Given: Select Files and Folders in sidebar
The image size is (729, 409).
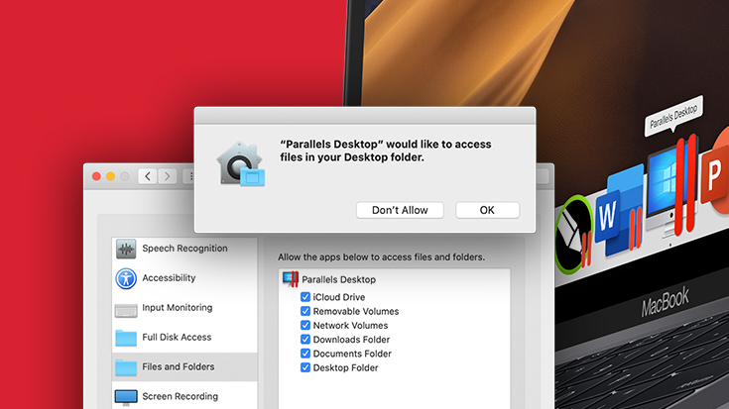Looking at the screenshot, I should 184,366.
